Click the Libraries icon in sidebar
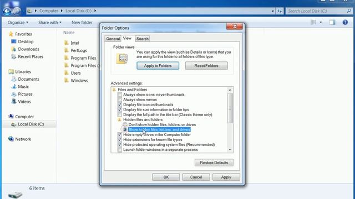 [11, 72]
